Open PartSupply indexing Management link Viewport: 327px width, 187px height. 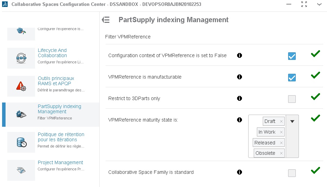[x=59, y=109]
